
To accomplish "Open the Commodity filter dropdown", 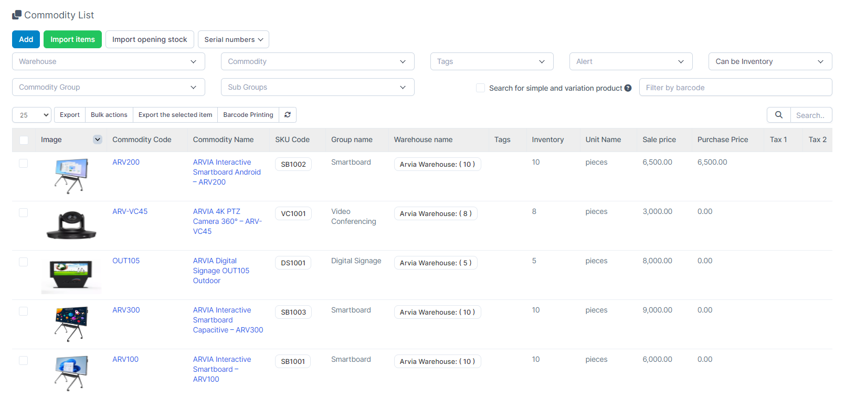I will coord(318,61).
